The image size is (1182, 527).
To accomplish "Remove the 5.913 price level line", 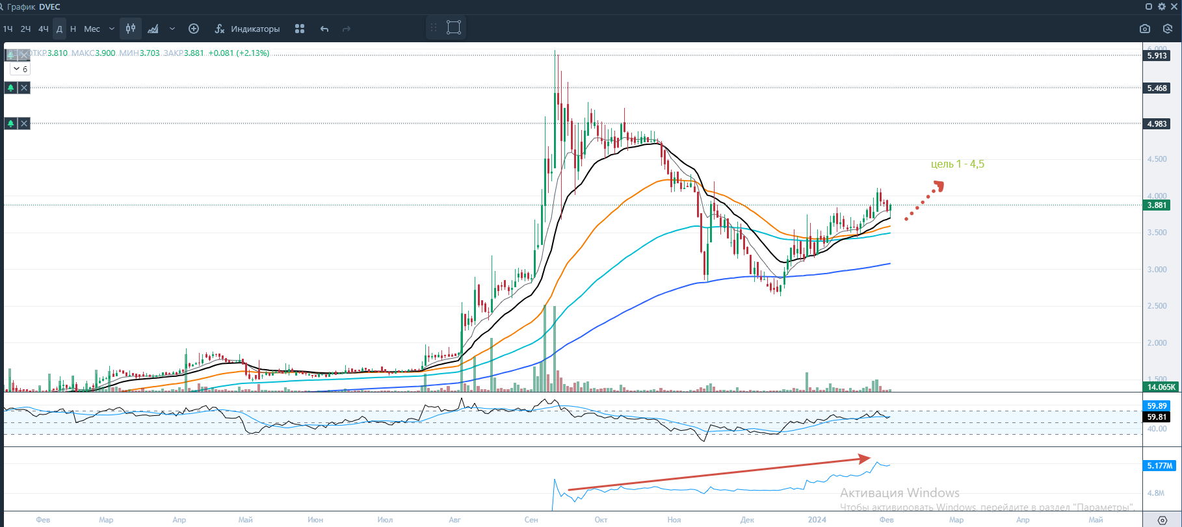I will [x=24, y=55].
